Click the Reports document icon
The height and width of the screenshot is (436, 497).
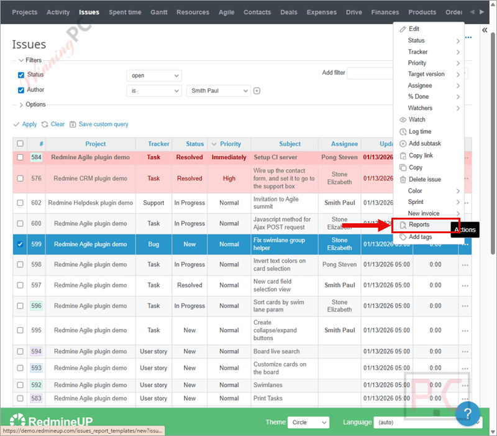pyautogui.click(x=403, y=225)
